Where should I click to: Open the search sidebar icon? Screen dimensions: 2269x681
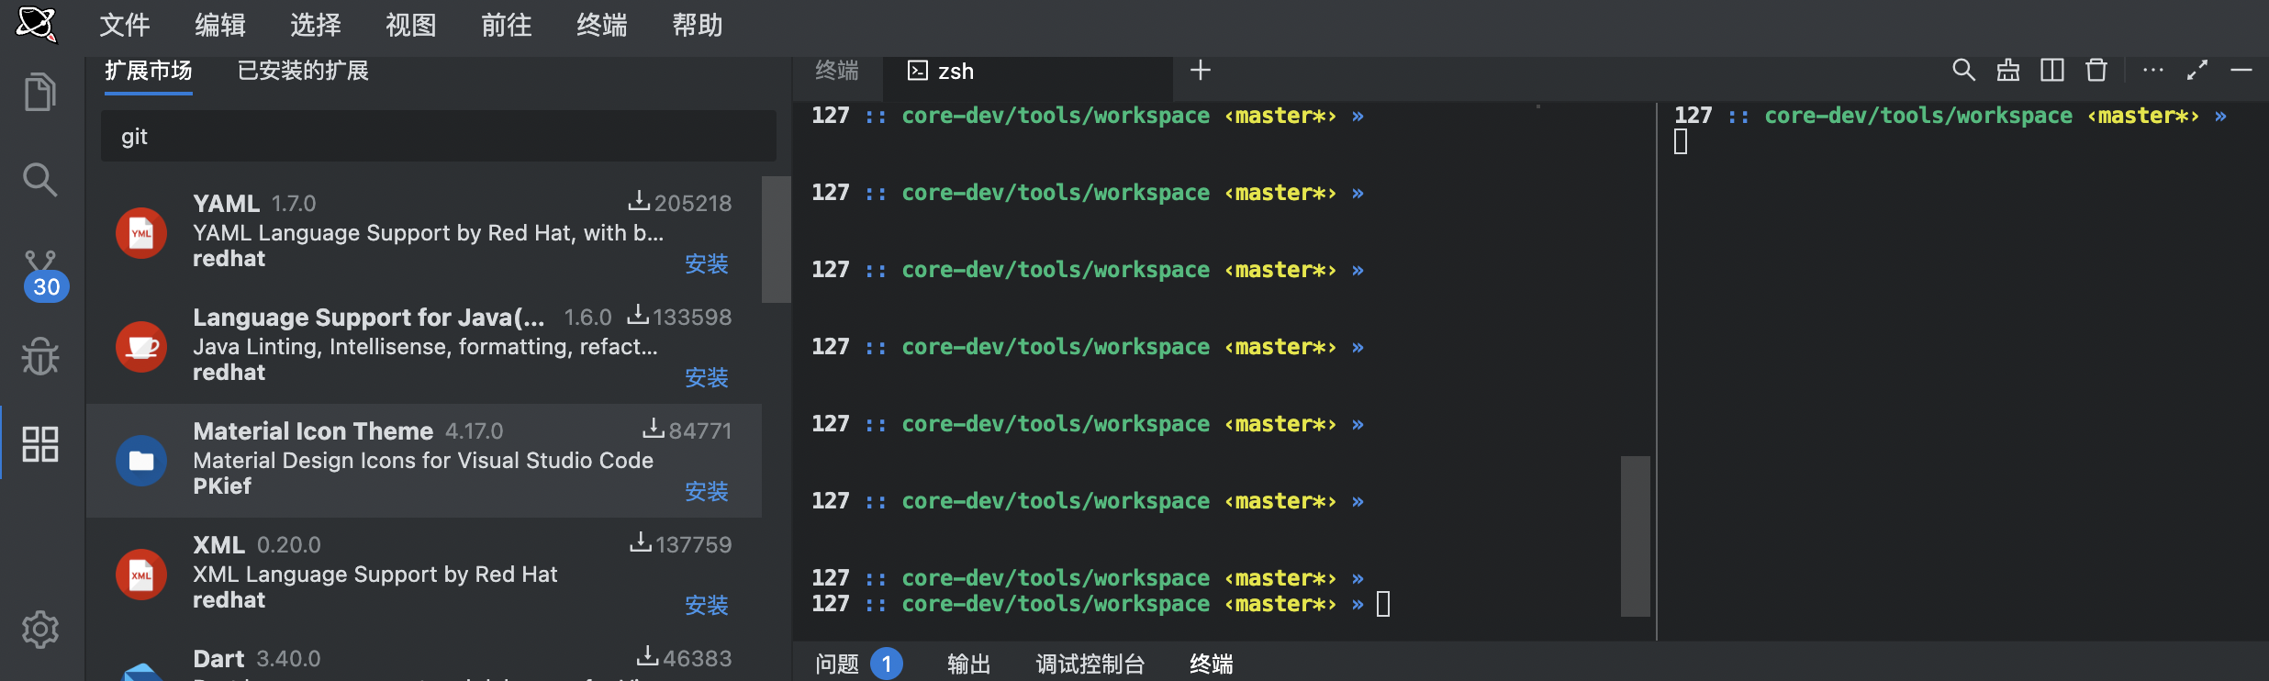39,179
